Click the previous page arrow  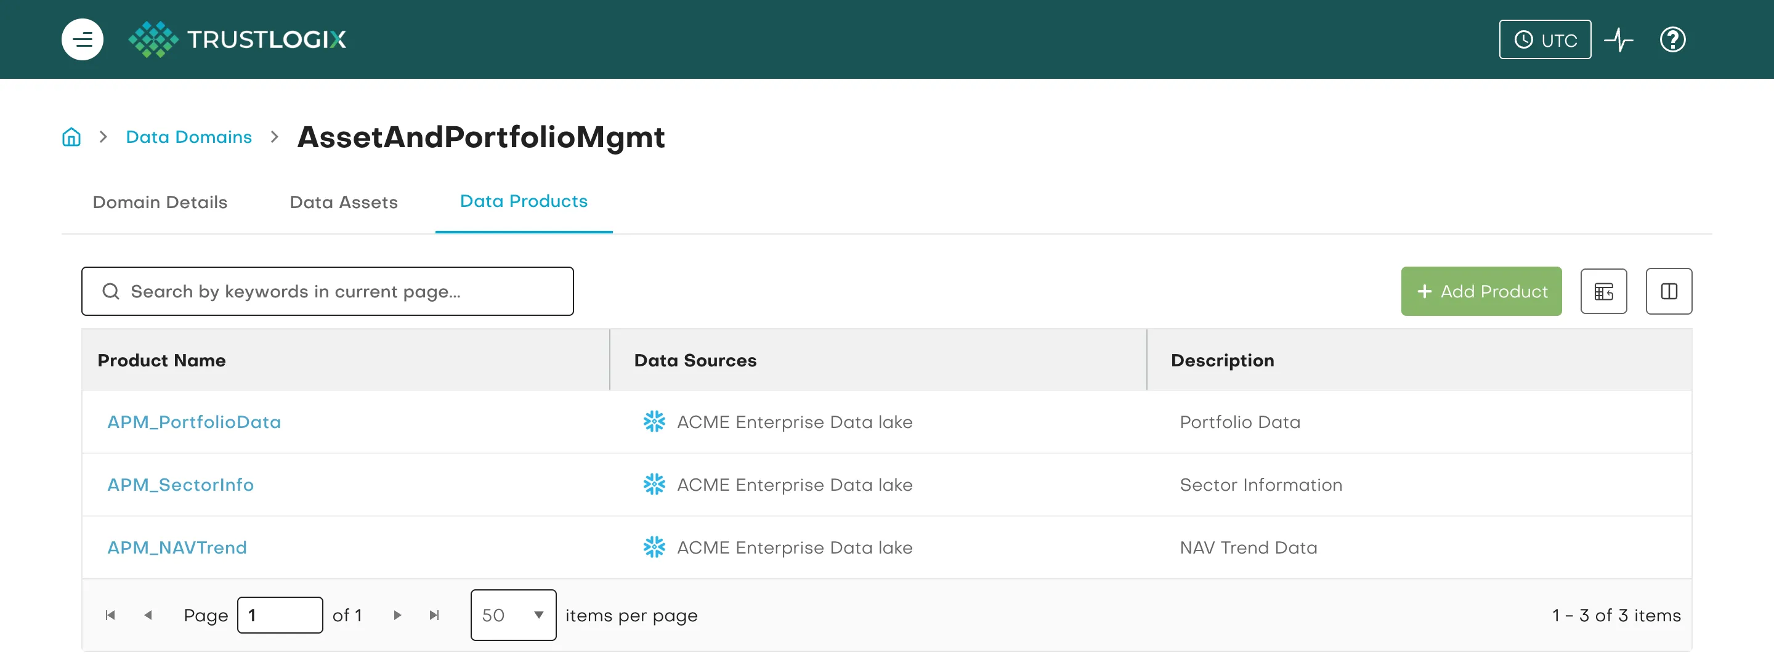pos(148,615)
